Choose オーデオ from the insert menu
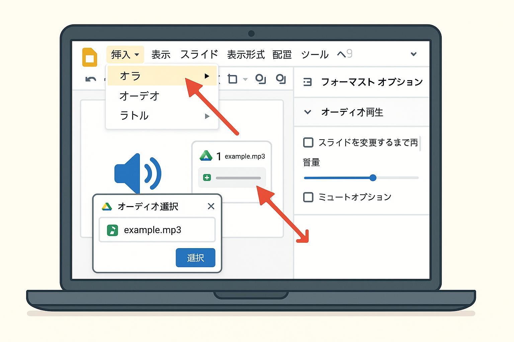 (x=139, y=96)
